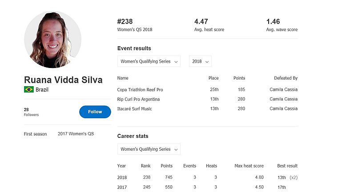Click Ruana Vidda Silva's profile photo
Viewport: 338px width, 192px height.
click(x=52, y=40)
